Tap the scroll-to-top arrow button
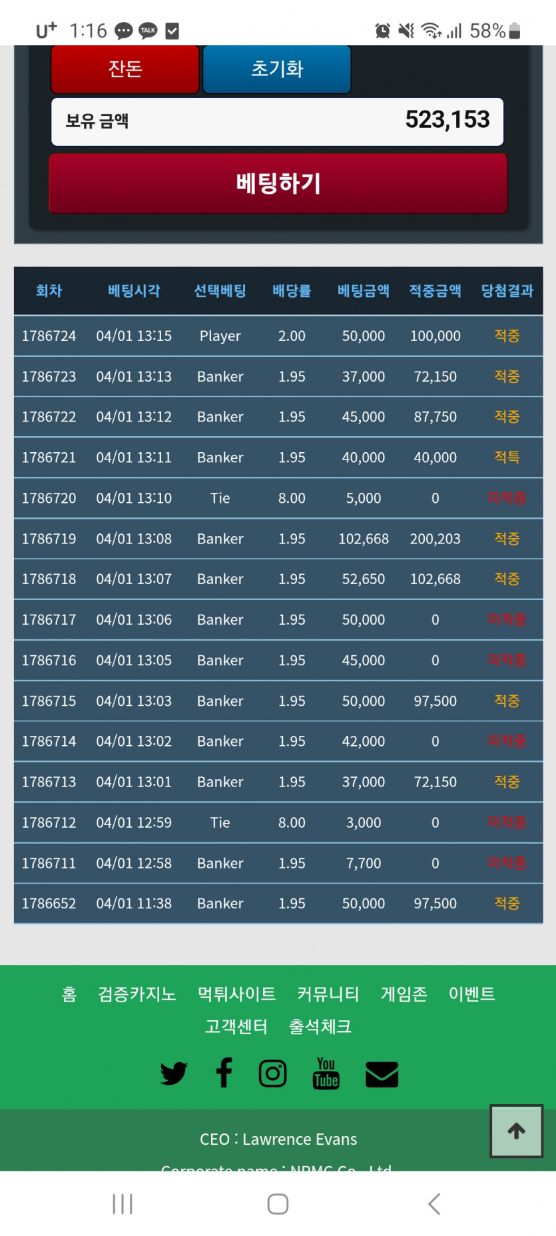 [x=517, y=1131]
